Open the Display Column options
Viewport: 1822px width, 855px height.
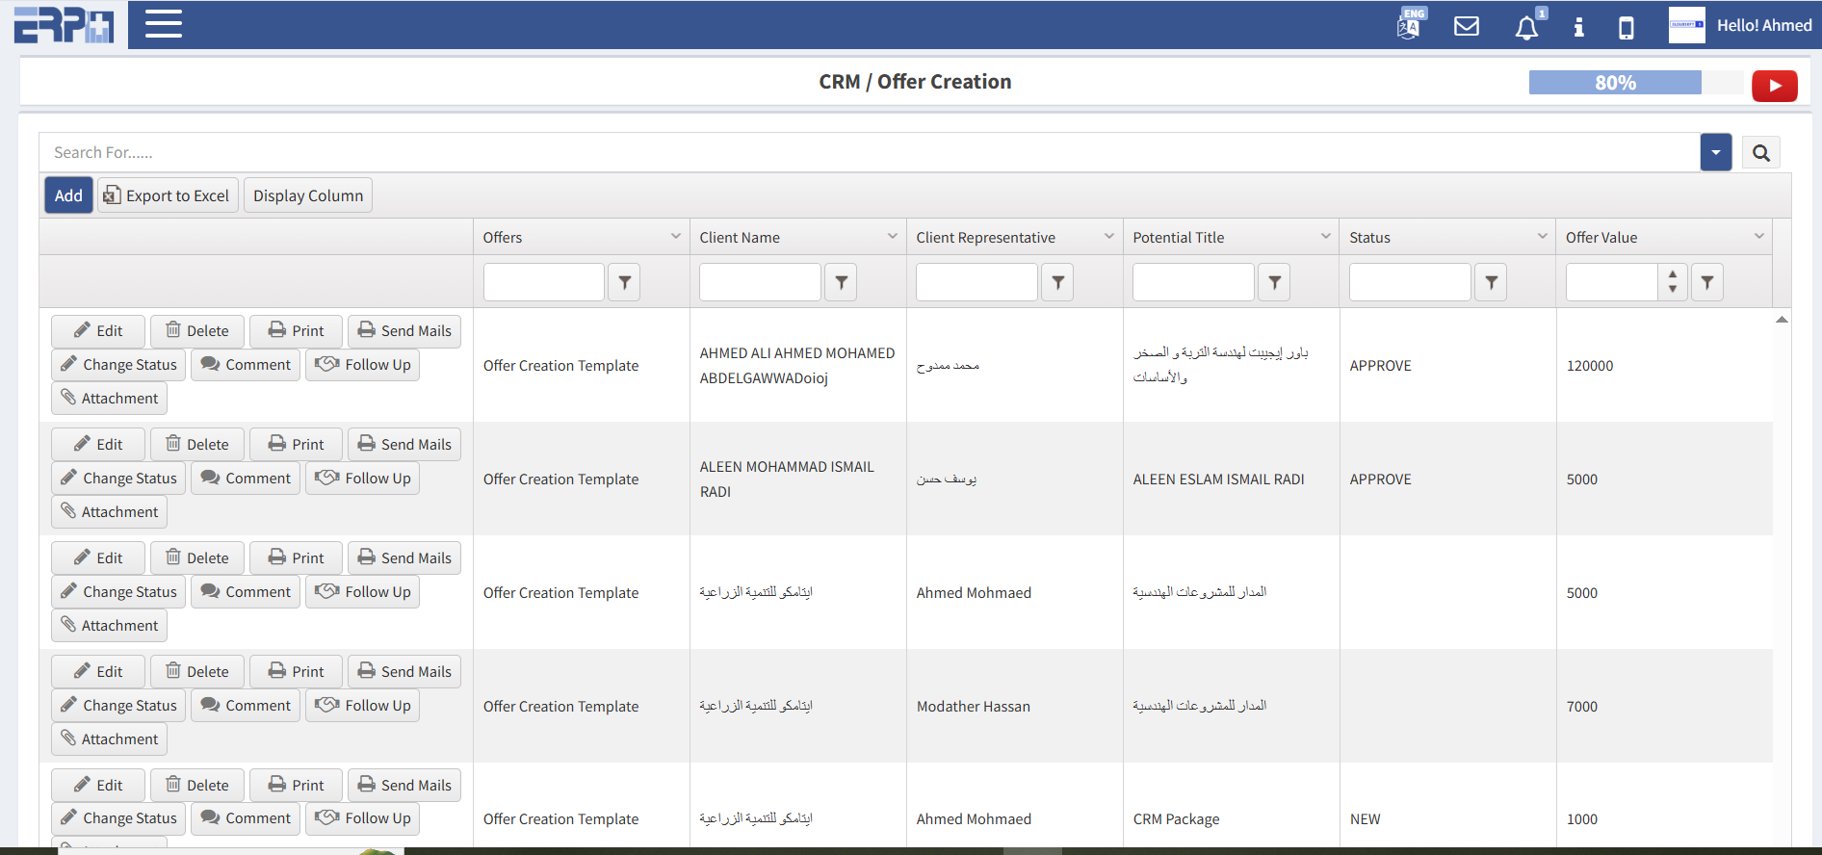(307, 195)
